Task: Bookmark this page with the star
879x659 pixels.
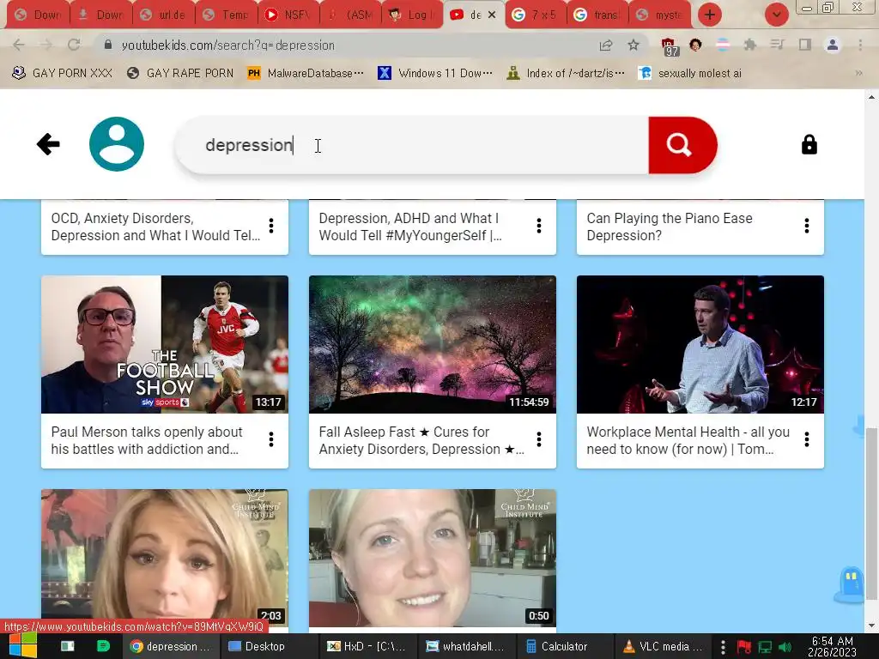Action: 633,45
